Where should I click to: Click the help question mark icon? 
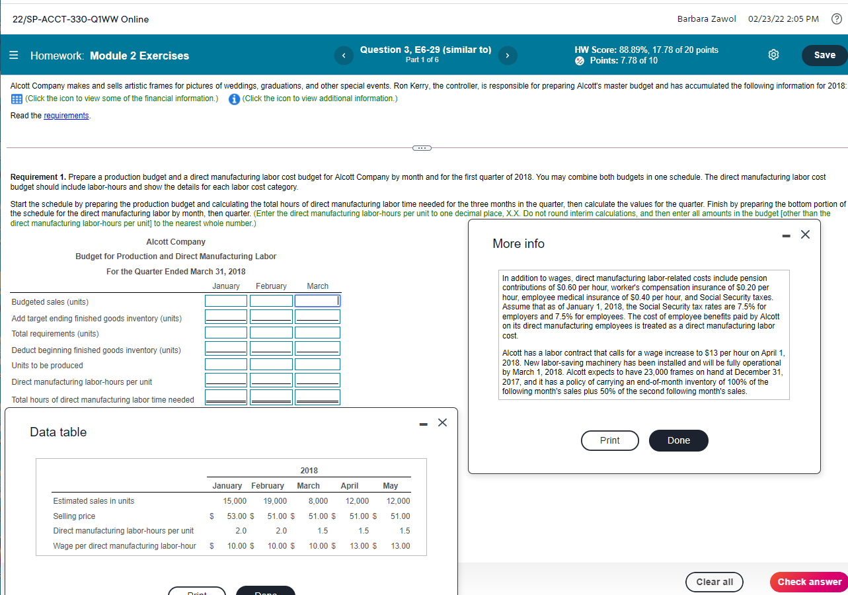pyautogui.click(x=836, y=19)
